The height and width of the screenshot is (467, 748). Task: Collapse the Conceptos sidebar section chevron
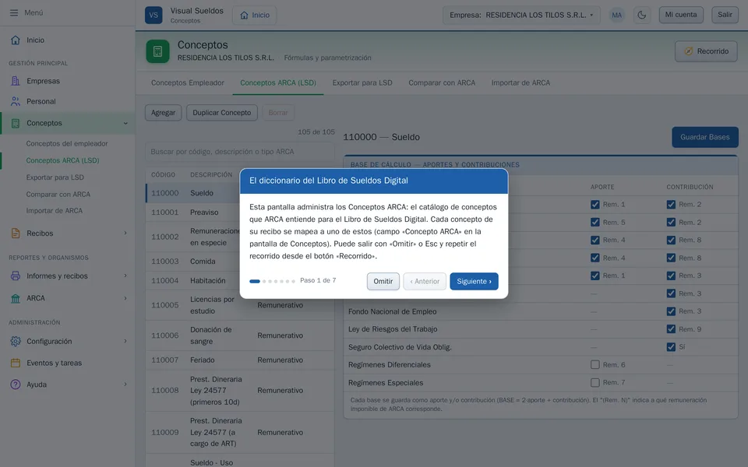pos(125,123)
